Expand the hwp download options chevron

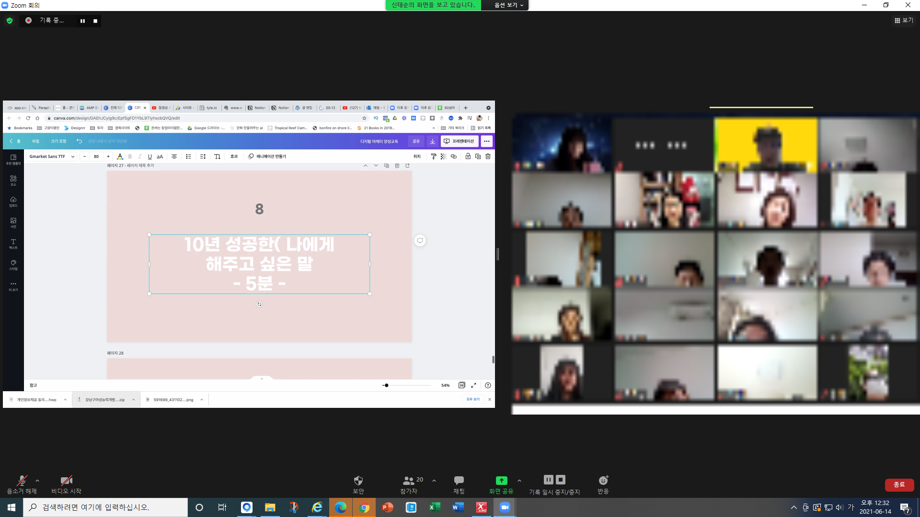click(x=65, y=400)
